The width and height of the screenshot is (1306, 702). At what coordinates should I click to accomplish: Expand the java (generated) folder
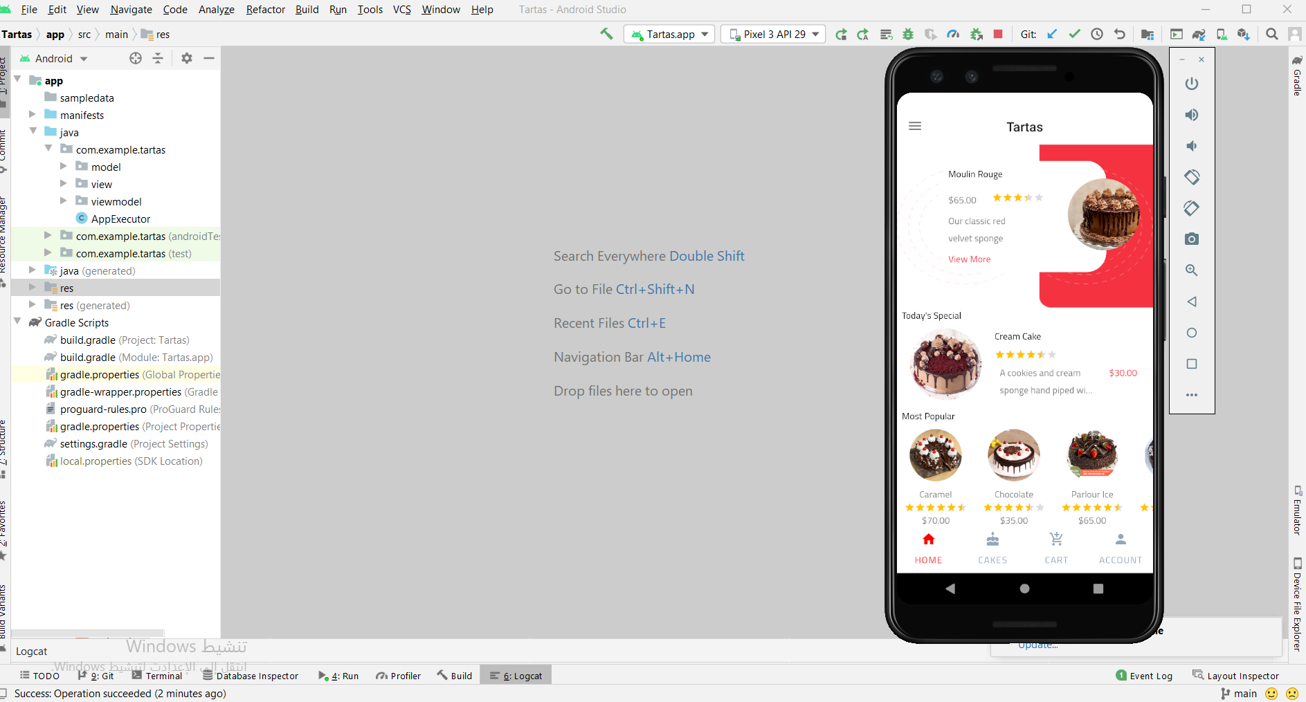click(33, 270)
